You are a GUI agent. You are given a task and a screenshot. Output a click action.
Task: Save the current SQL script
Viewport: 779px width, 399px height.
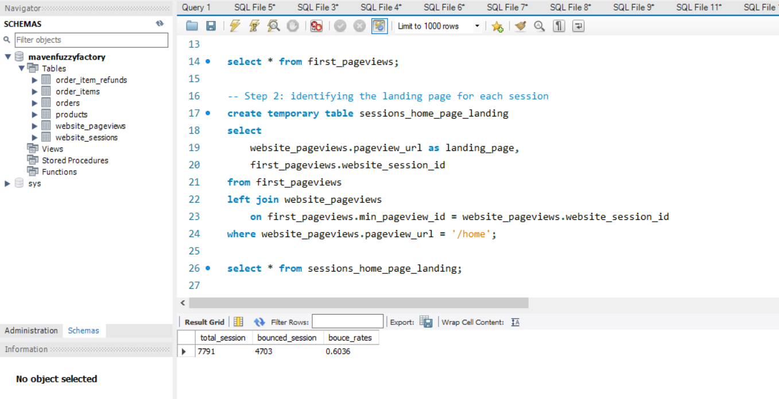211,26
